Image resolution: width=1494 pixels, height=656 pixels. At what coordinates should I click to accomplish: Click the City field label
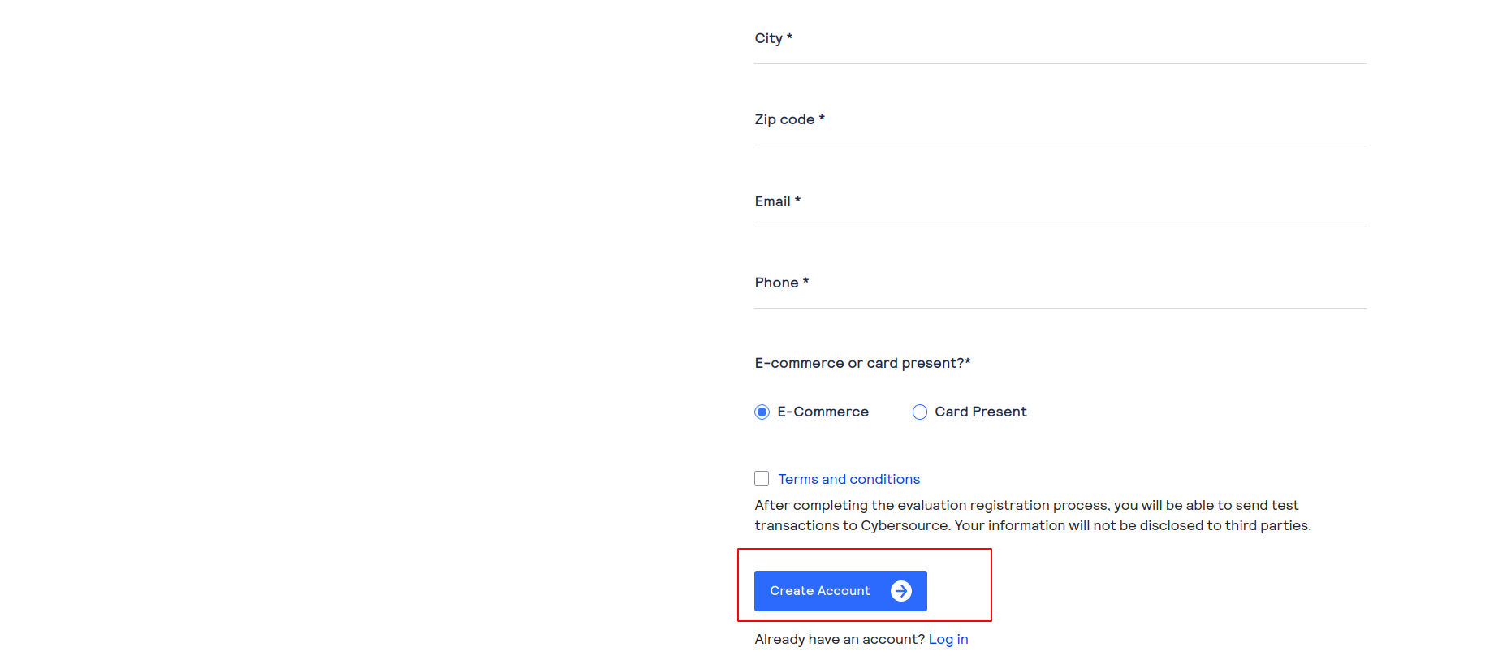pos(768,38)
